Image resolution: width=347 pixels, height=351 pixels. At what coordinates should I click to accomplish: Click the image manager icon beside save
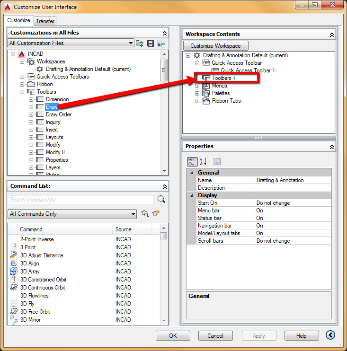pos(161,43)
